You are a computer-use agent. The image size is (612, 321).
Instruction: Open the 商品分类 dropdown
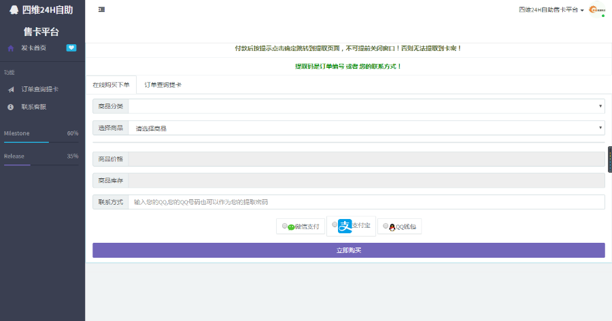[x=367, y=106]
